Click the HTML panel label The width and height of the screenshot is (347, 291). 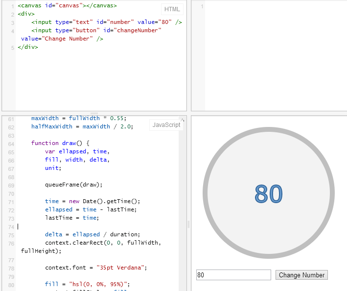(172, 9)
